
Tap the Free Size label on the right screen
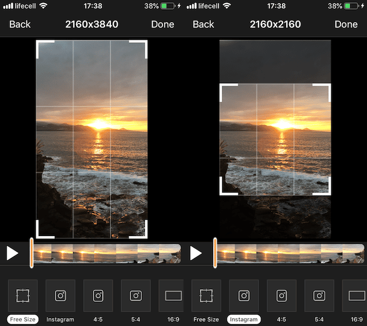coord(206,319)
